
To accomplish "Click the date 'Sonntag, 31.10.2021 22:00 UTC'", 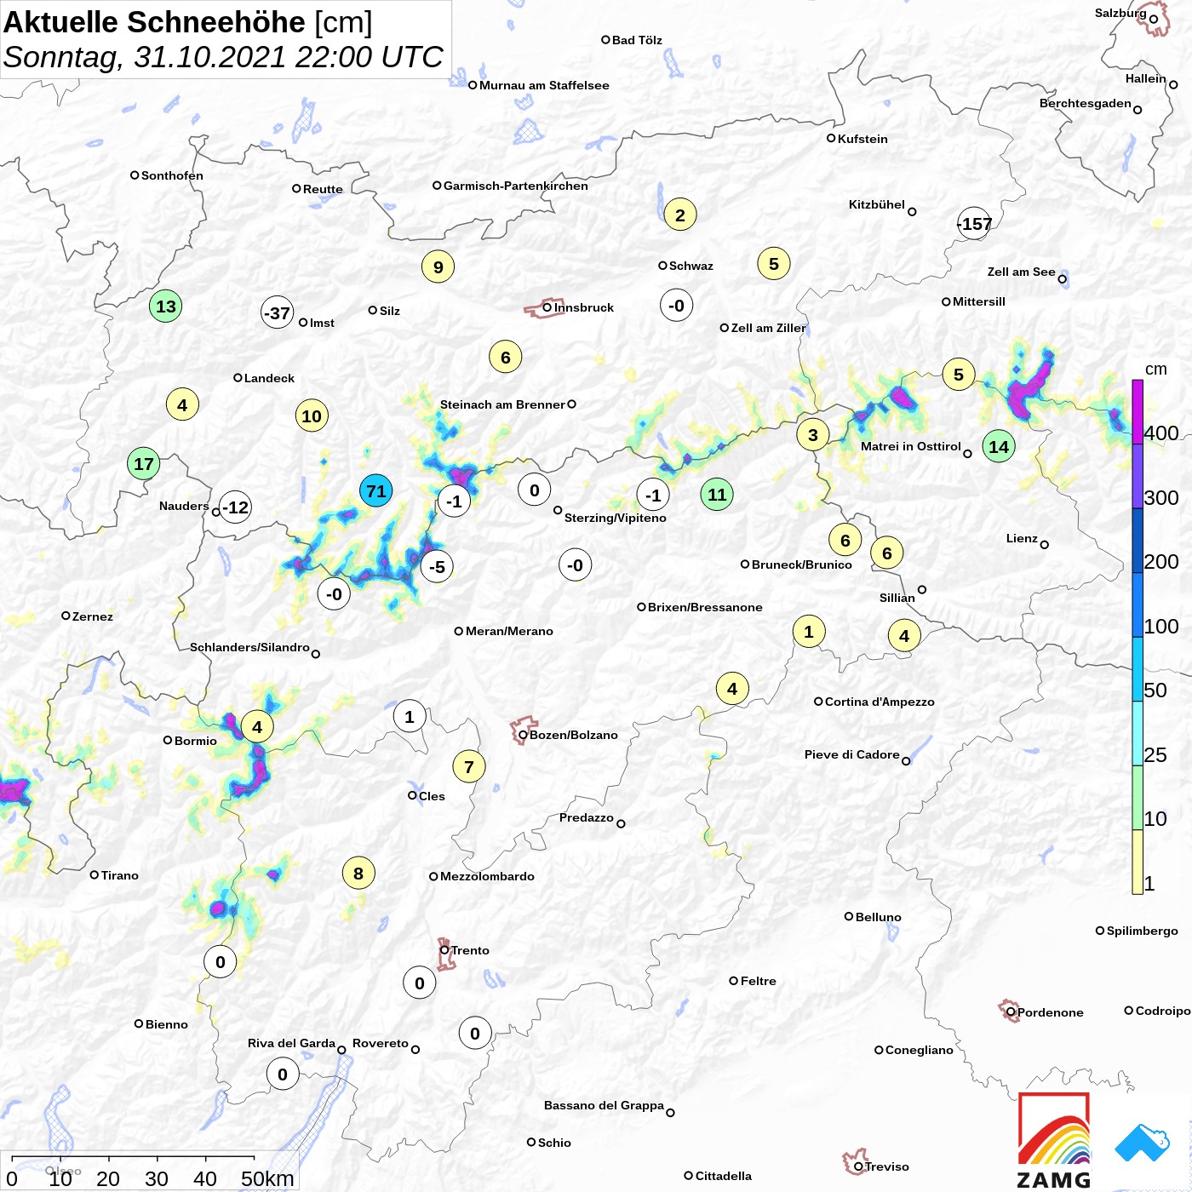I will pyautogui.click(x=223, y=57).
